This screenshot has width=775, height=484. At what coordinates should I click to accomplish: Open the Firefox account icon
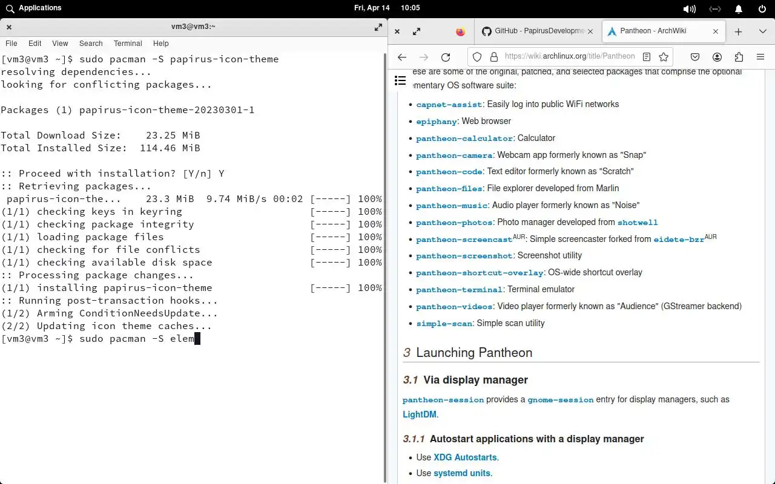(717, 57)
